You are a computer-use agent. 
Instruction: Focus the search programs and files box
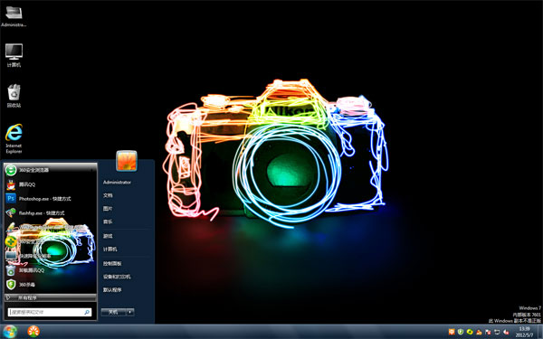(50, 312)
